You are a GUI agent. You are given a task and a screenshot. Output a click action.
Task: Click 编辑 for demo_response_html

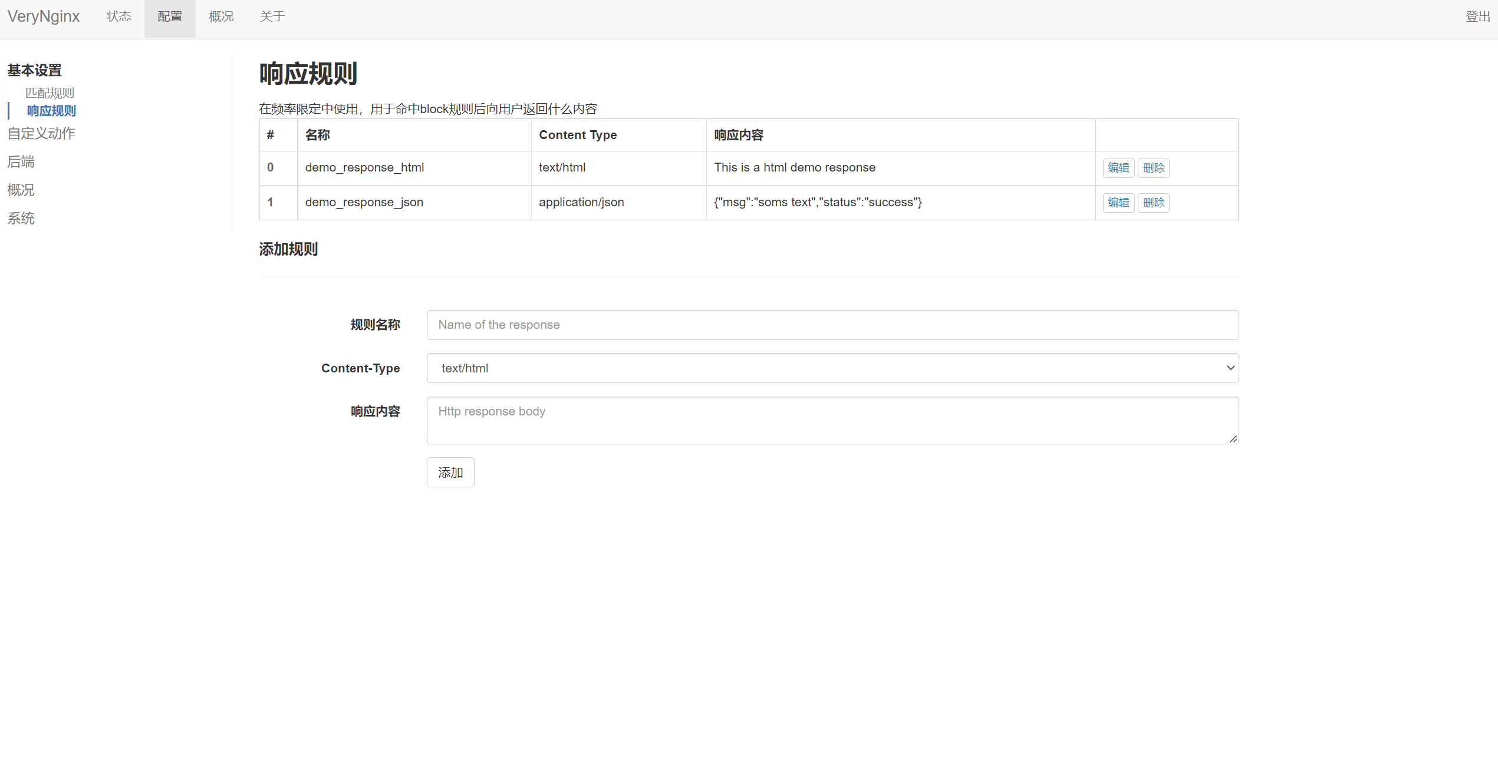(1118, 168)
